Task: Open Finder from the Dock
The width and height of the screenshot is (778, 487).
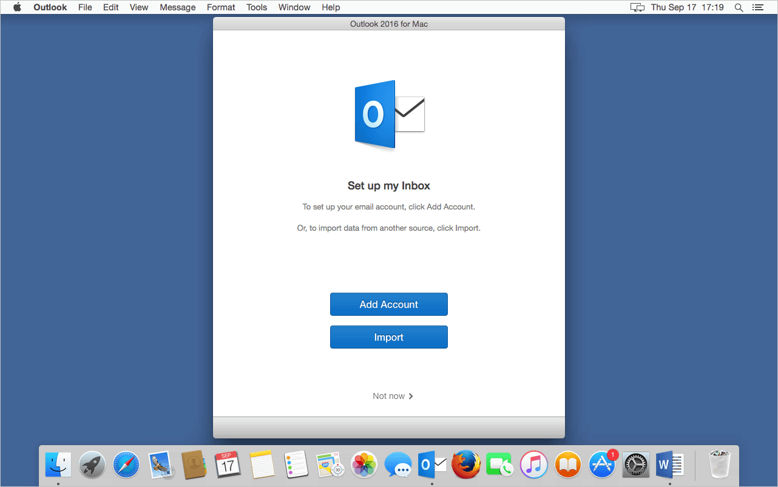Action: tap(58, 465)
